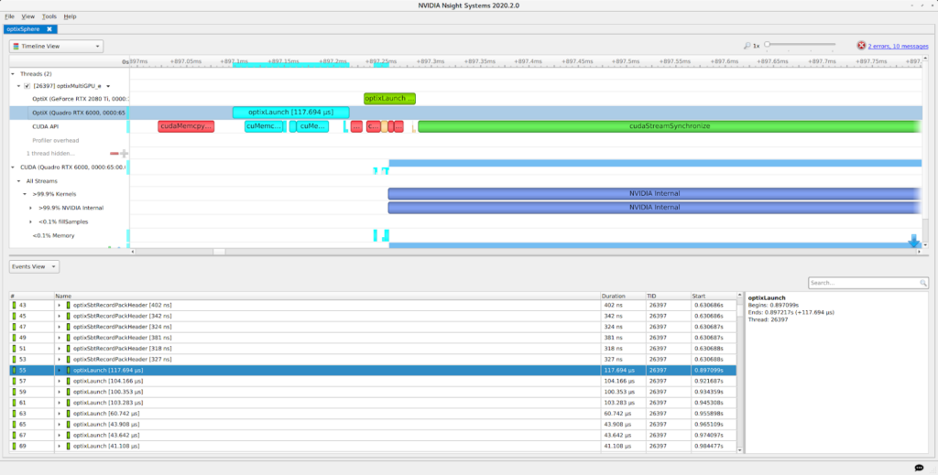Open the File menu

[x=9, y=16]
